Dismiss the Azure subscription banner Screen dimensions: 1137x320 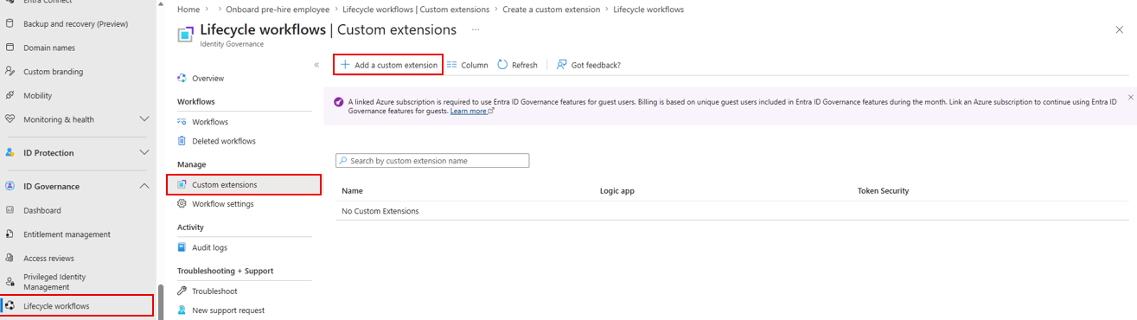click(x=1130, y=97)
